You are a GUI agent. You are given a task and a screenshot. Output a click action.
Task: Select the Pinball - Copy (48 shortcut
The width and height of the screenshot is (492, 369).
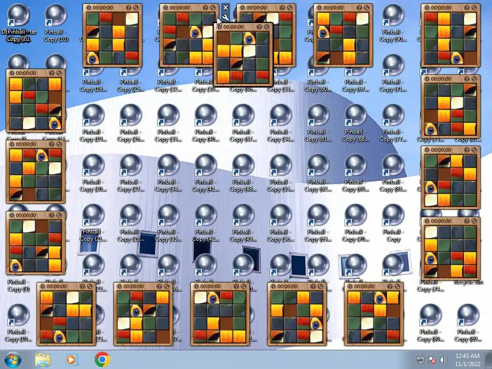coord(243,173)
